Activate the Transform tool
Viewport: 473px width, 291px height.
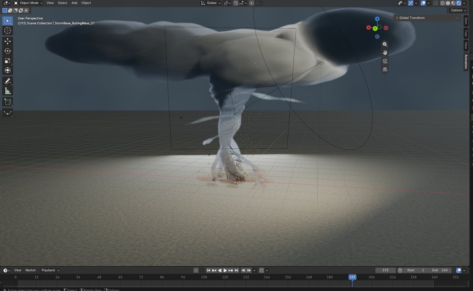pyautogui.click(x=8, y=70)
